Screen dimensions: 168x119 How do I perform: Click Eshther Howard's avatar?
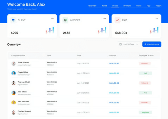pos(13,112)
